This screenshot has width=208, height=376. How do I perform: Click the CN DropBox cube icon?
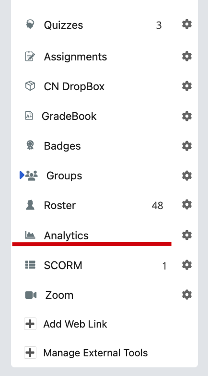pyautogui.click(x=30, y=86)
